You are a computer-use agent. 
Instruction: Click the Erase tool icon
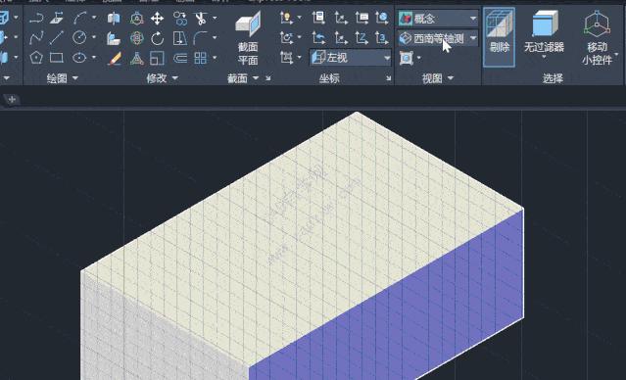(x=115, y=59)
